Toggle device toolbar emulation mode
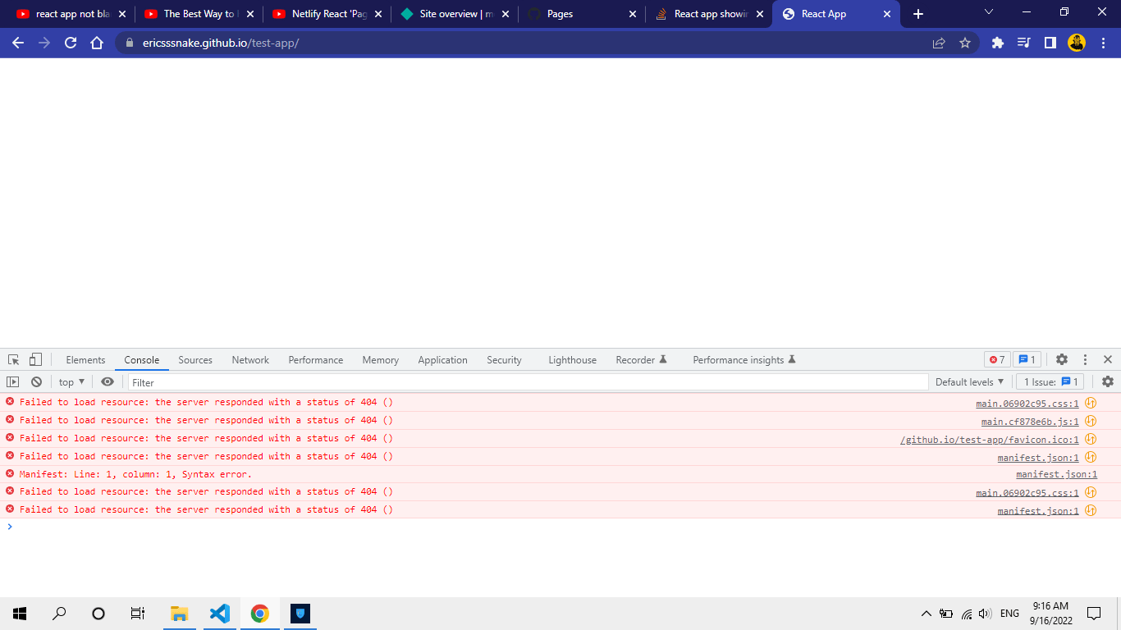The height and width of the screenshot is (630, 1121). [34, 359]
